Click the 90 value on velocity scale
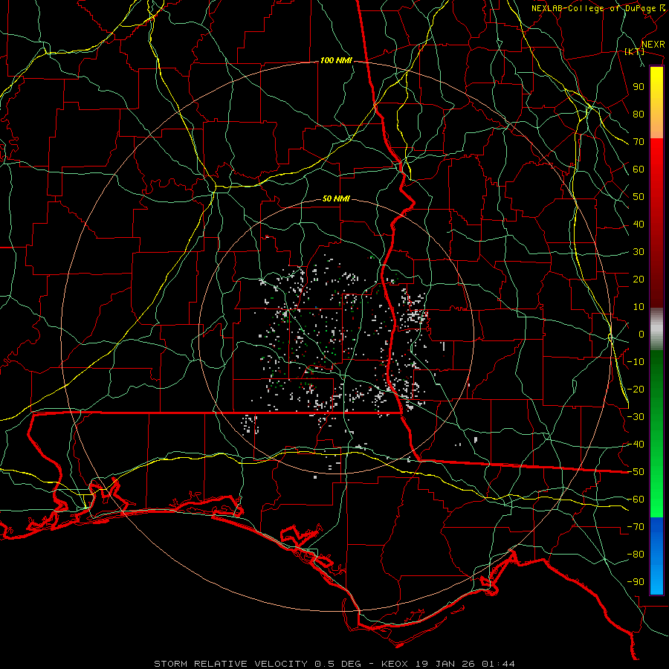The height and width of the screenshot is (669, 669). pyautogui.click(x=639, y=87)
